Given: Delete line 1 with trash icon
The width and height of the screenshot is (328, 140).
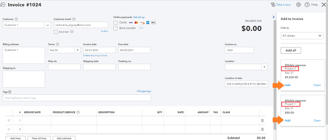Looking at the screenshot, I should pos(262,121).
